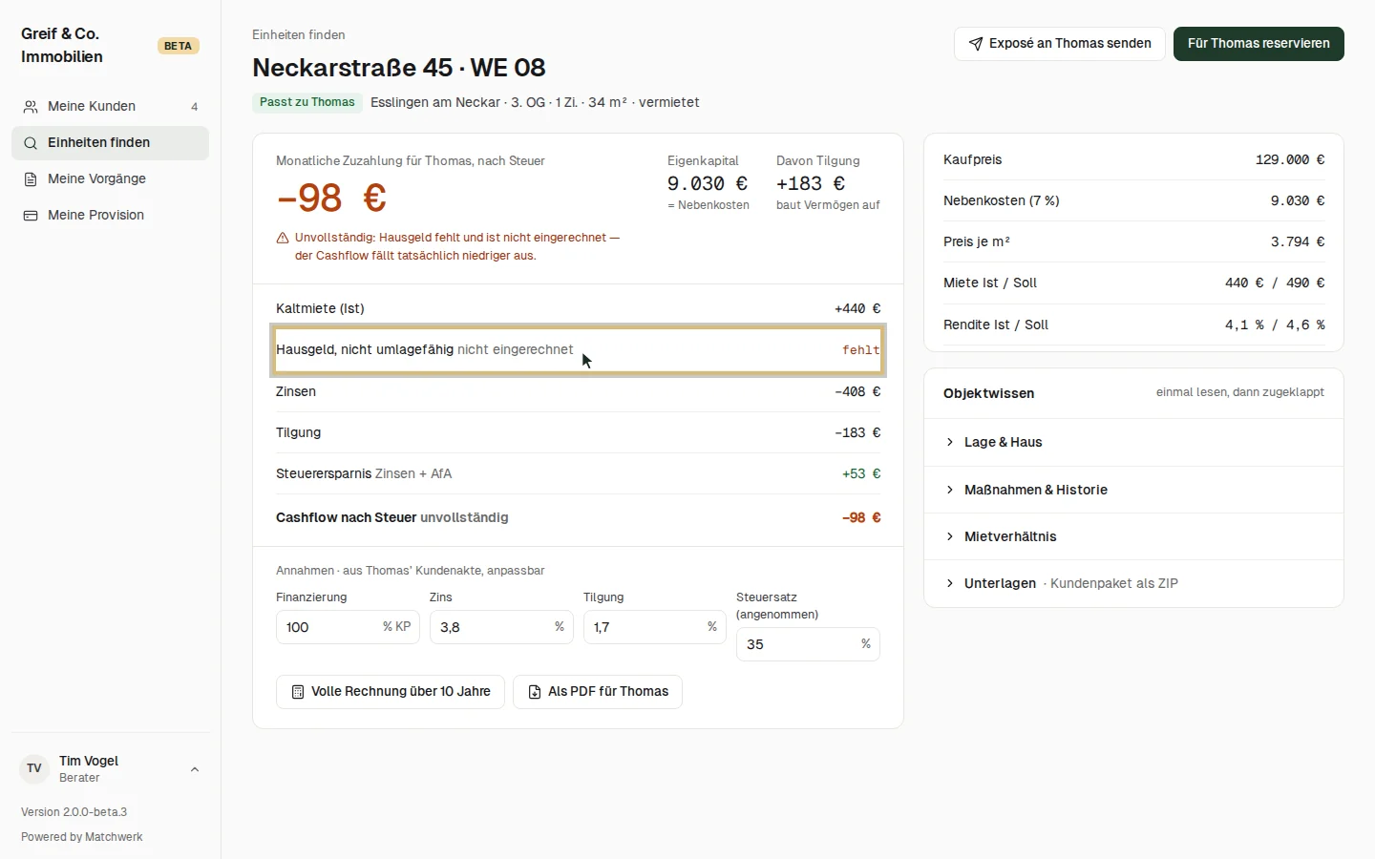Open Meine Kunden in the sidebar
1375x859 pixels.
110,106
